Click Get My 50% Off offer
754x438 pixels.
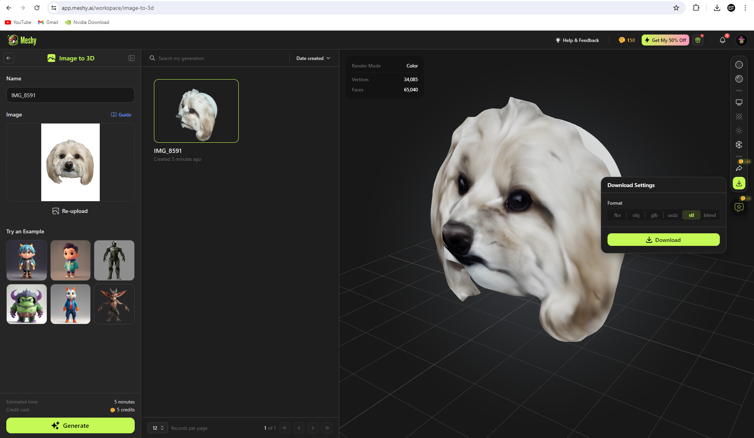click(665, 40)
